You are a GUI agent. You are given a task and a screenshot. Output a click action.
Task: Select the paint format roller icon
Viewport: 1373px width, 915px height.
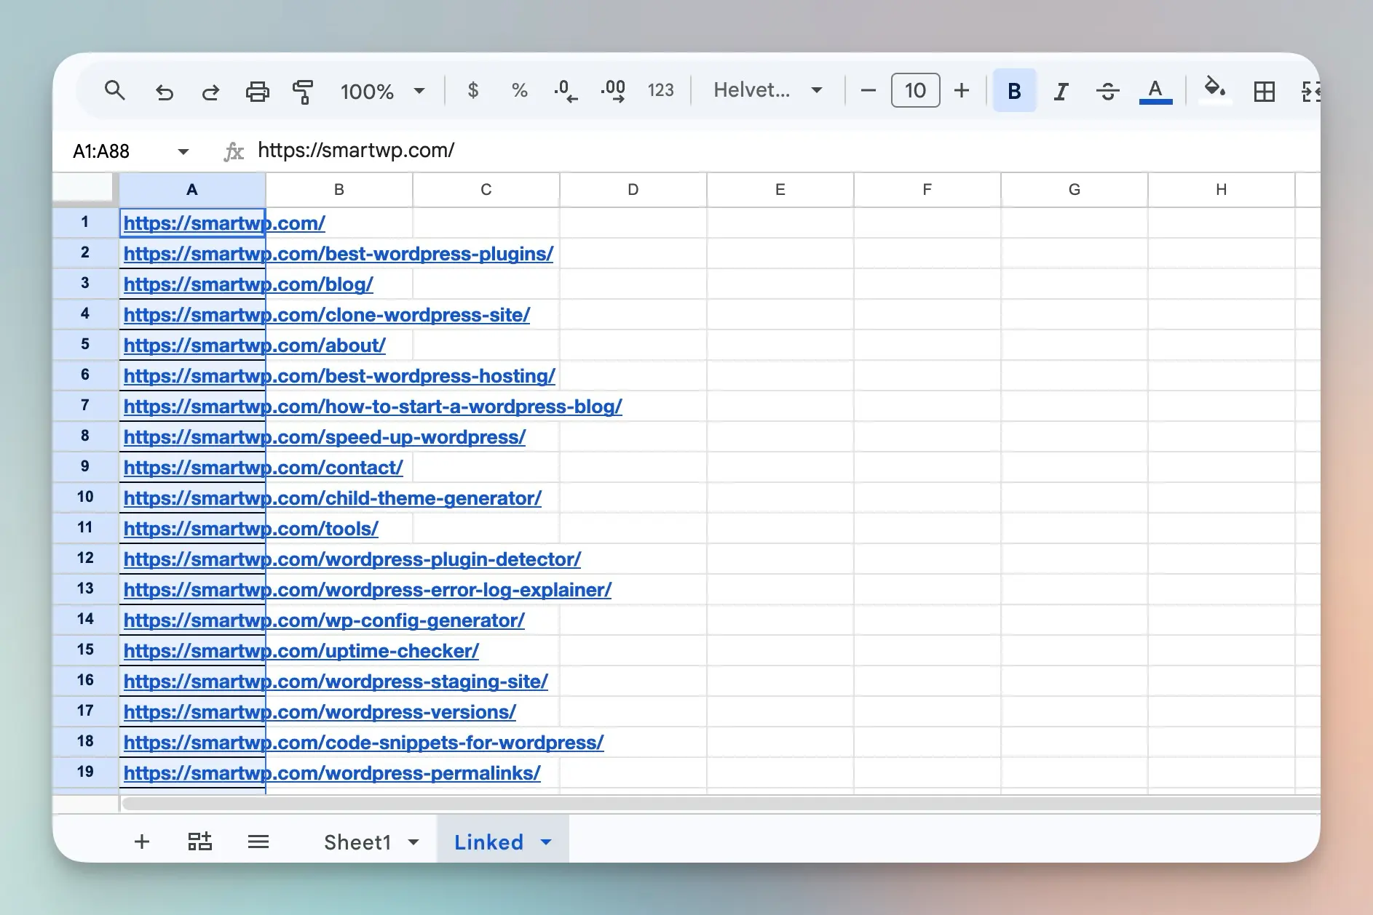(303, 91)
